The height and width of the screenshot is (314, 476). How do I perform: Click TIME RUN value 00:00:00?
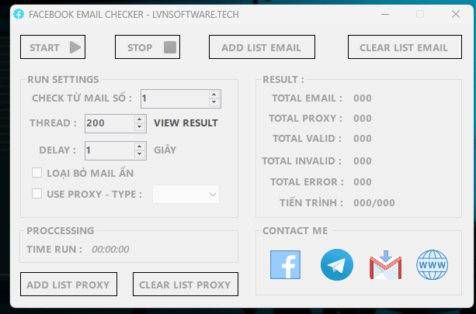pyautogui.click(x=110, y=249)
